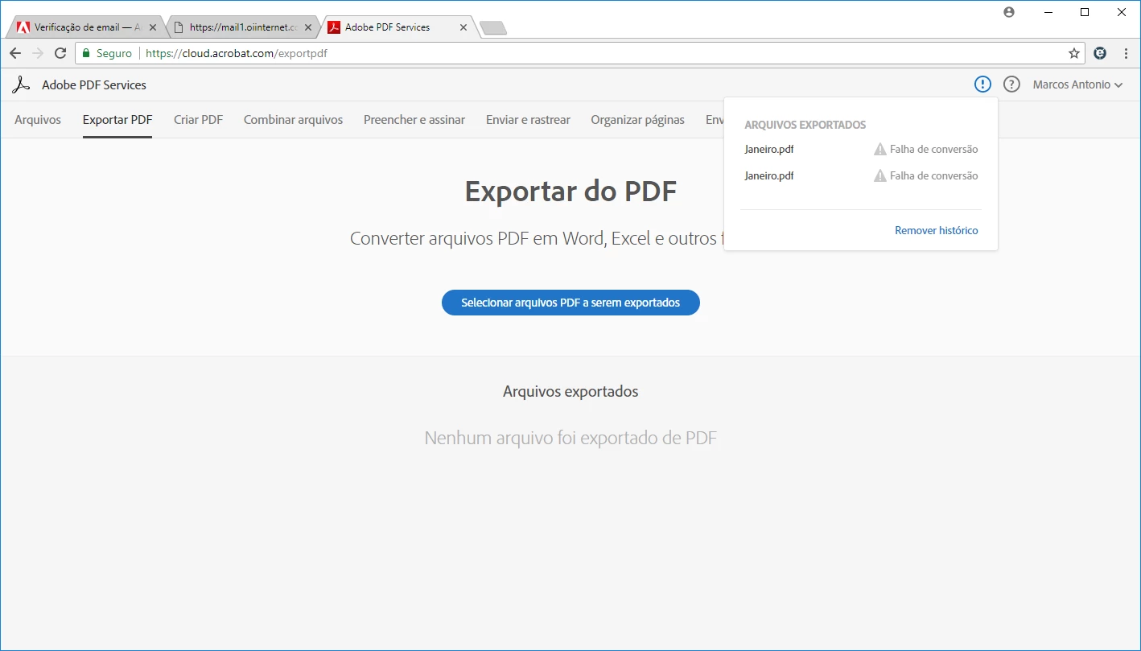
Task: Open Preencher e assinar tab
Action: tap(414, 120)
